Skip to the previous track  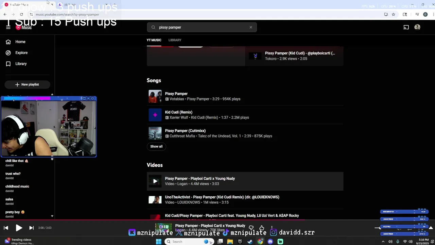click(x=6, y=228)
